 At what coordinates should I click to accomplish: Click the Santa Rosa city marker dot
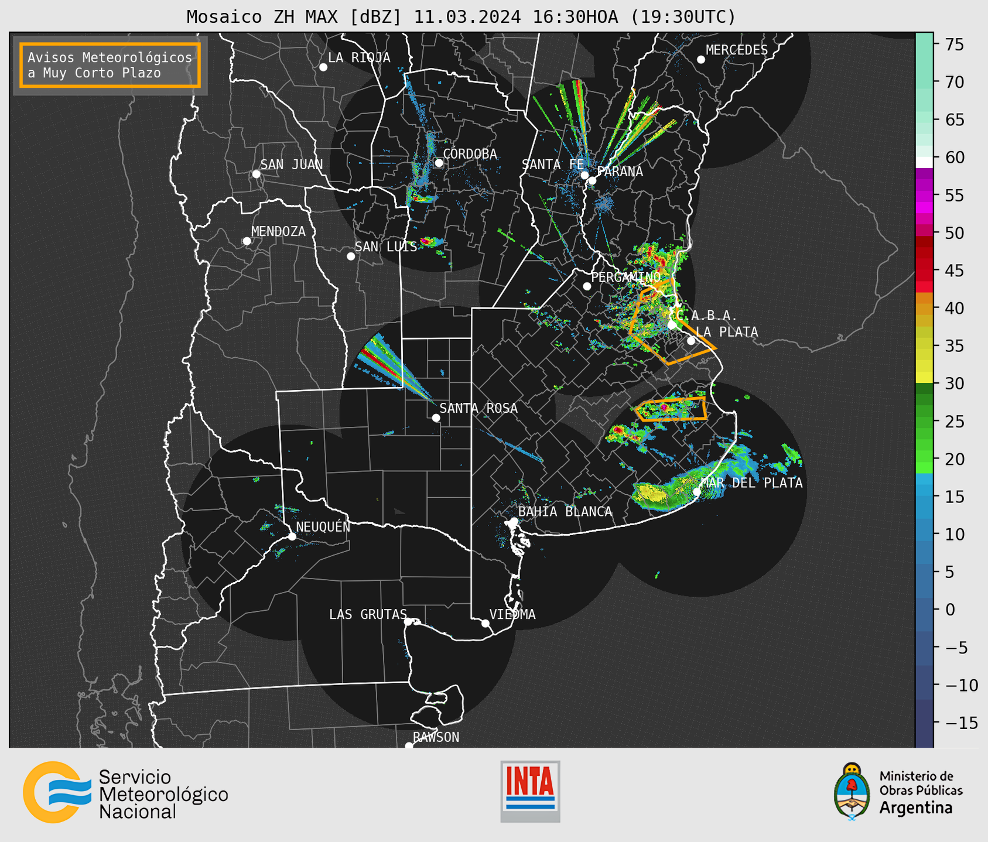point(436,418)
